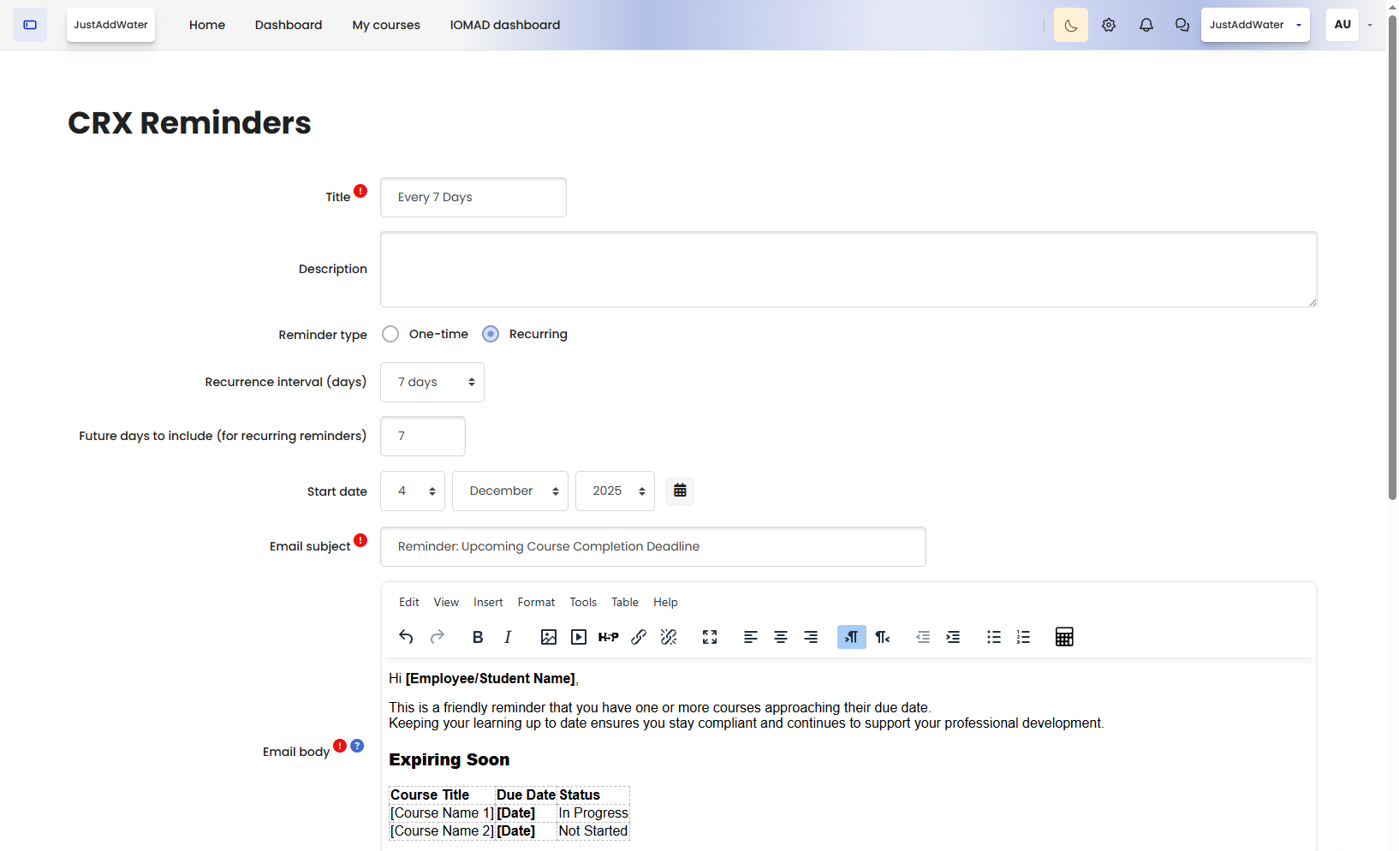1399x851 pixels.
Task: Open the editor's Insert menu
Action: click(x=488, y=602)
